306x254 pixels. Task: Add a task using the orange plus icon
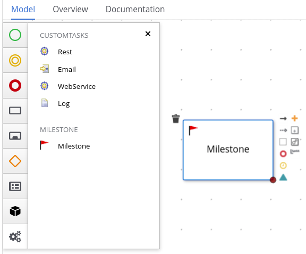(294, 118)
